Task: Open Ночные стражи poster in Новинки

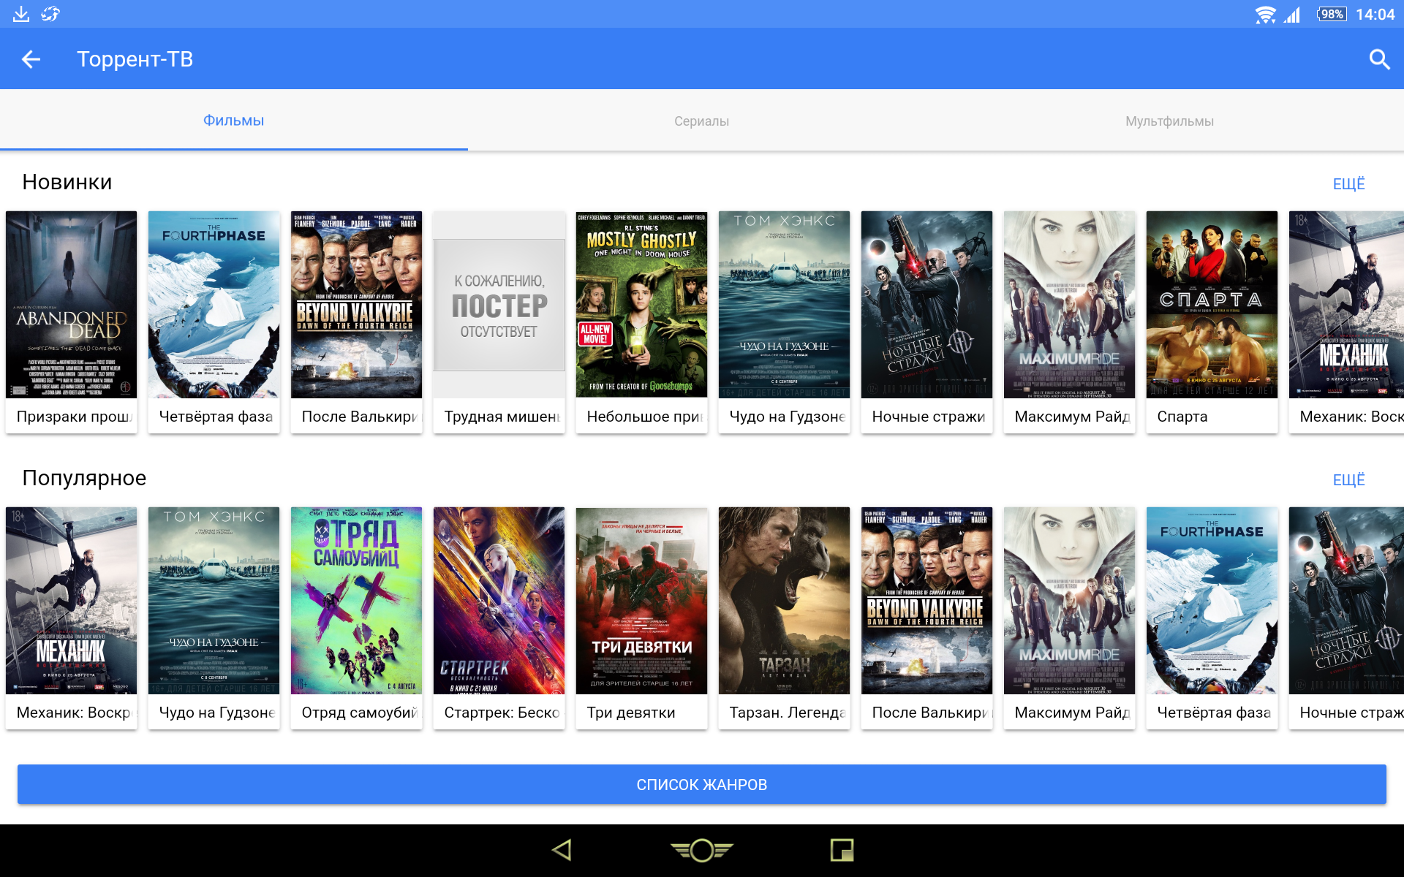Action: (x=926, y=305)
